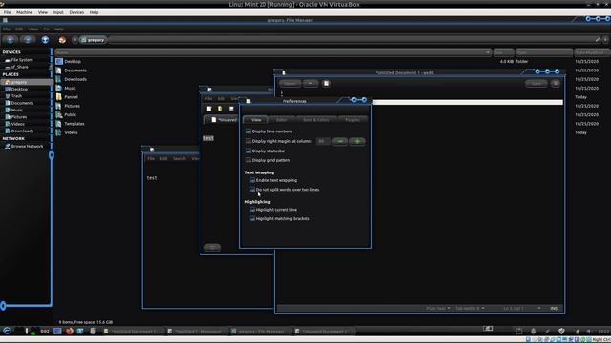
Task: Open Go menu of File Manager
Action: click(x=46, y=30)
